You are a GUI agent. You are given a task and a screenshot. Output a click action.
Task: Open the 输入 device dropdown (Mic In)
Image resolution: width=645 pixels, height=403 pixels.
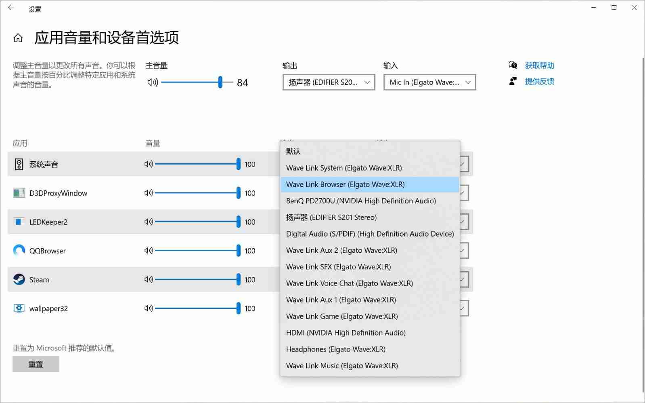click(x=430, y=82)
